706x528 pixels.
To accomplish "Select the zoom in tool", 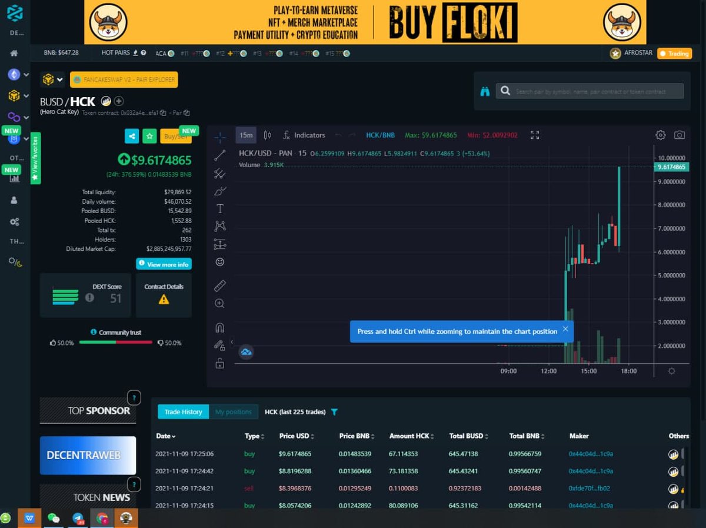I will 219,304.
